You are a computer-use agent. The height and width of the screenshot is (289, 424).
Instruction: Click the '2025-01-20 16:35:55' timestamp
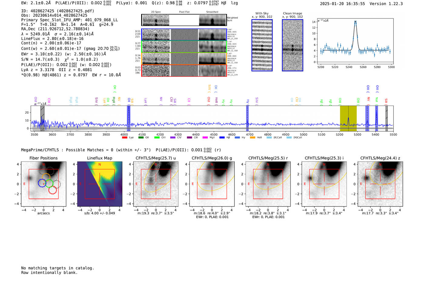[342, 4]
